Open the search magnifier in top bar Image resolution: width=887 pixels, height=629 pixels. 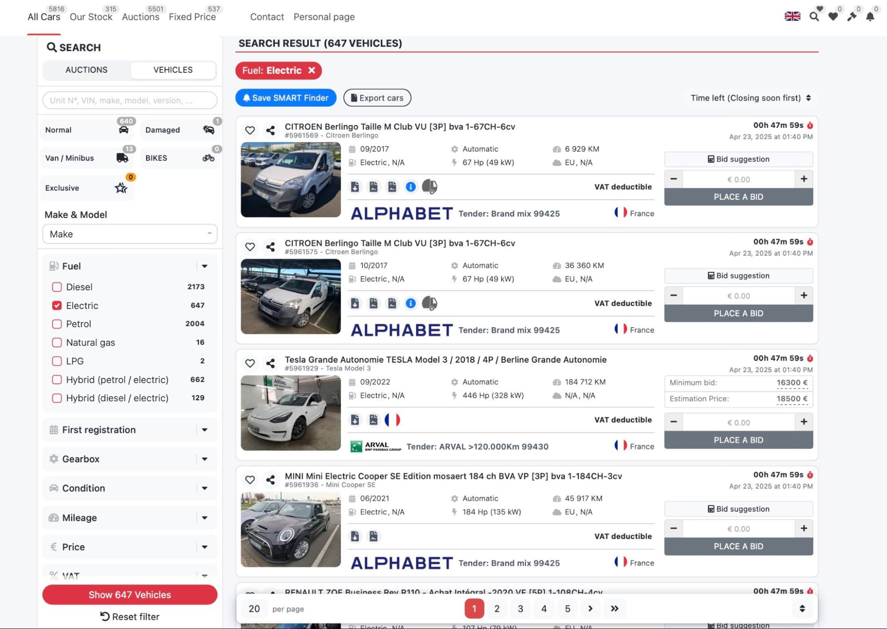pos(814,17)
